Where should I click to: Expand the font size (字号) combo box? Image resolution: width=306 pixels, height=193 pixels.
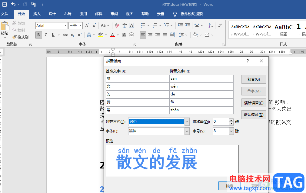231,131
